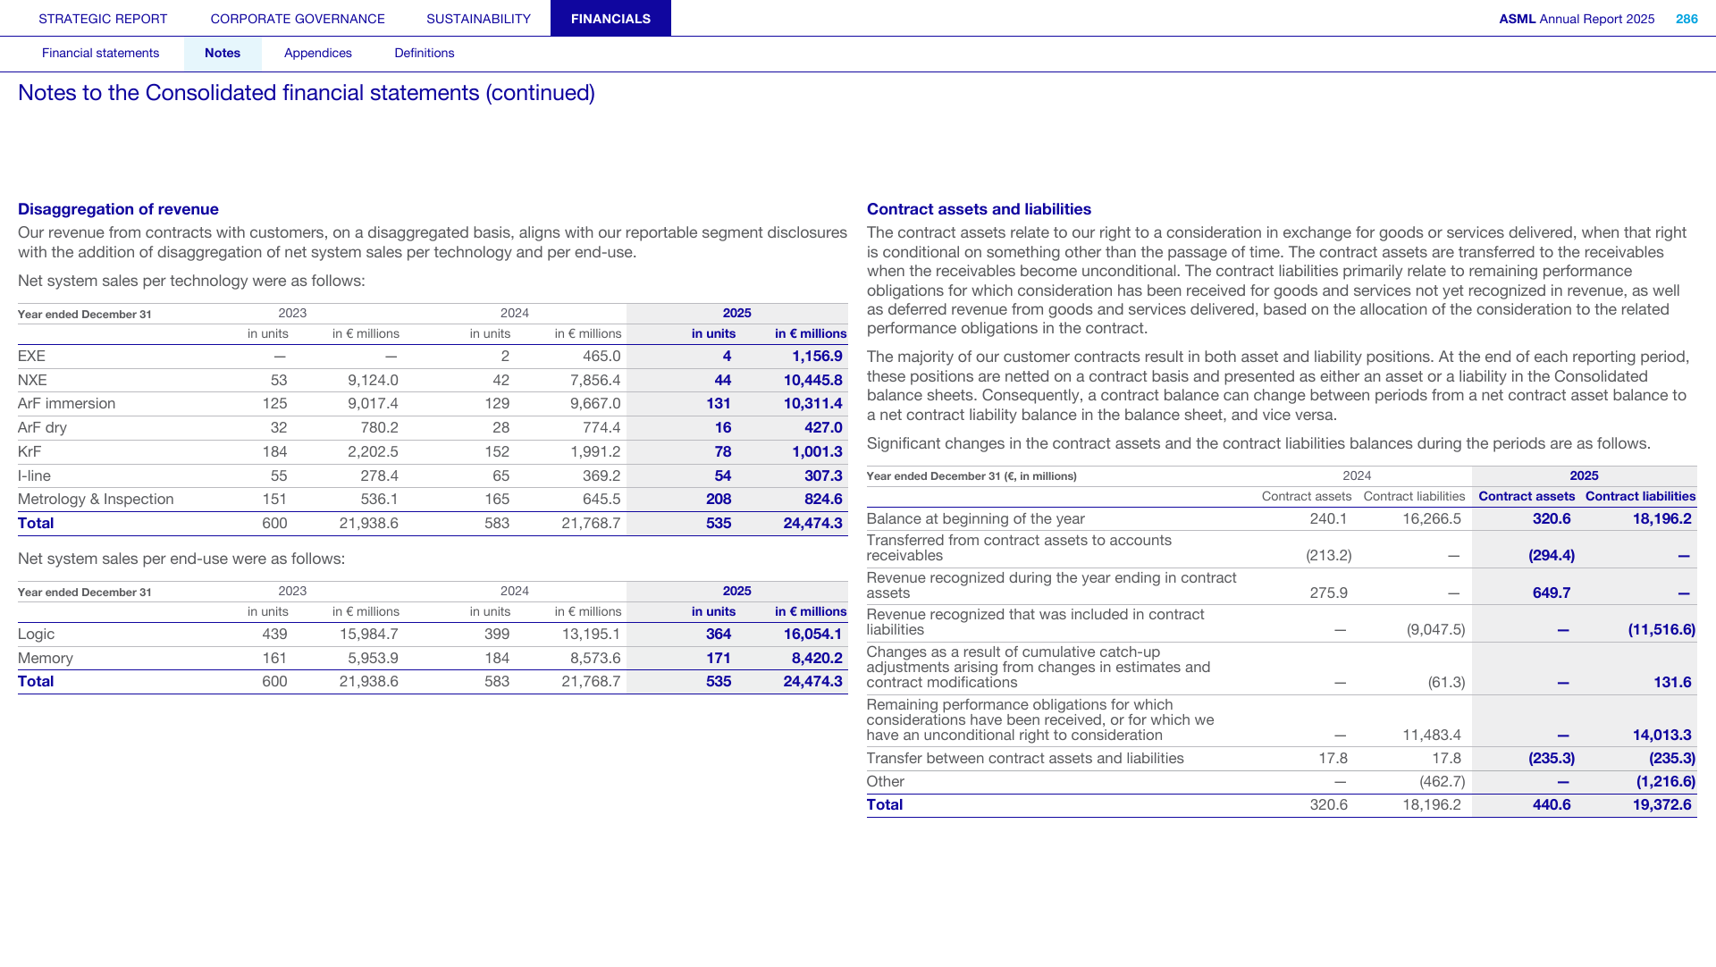Switch to Corporate Governance tab

298,19
